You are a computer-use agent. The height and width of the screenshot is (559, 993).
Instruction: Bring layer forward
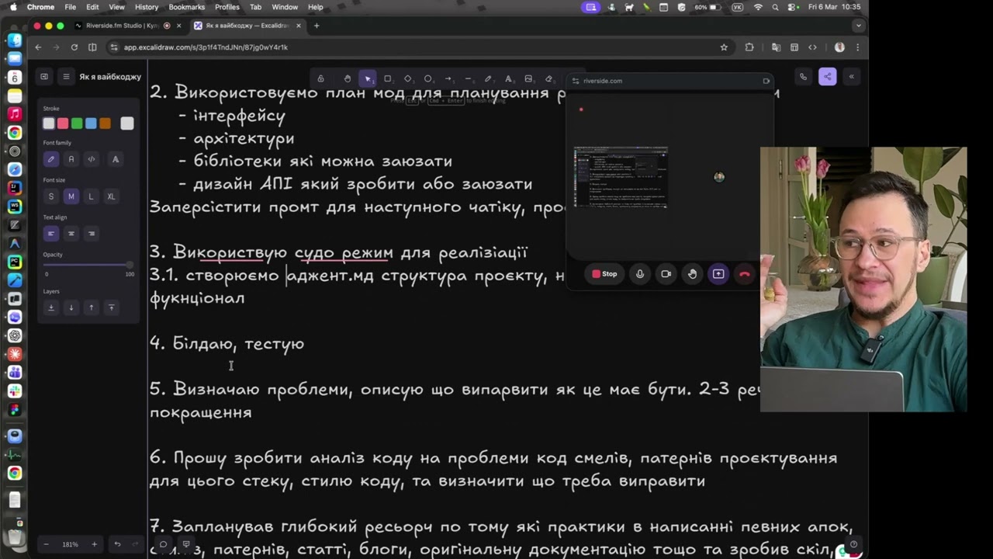92,307
